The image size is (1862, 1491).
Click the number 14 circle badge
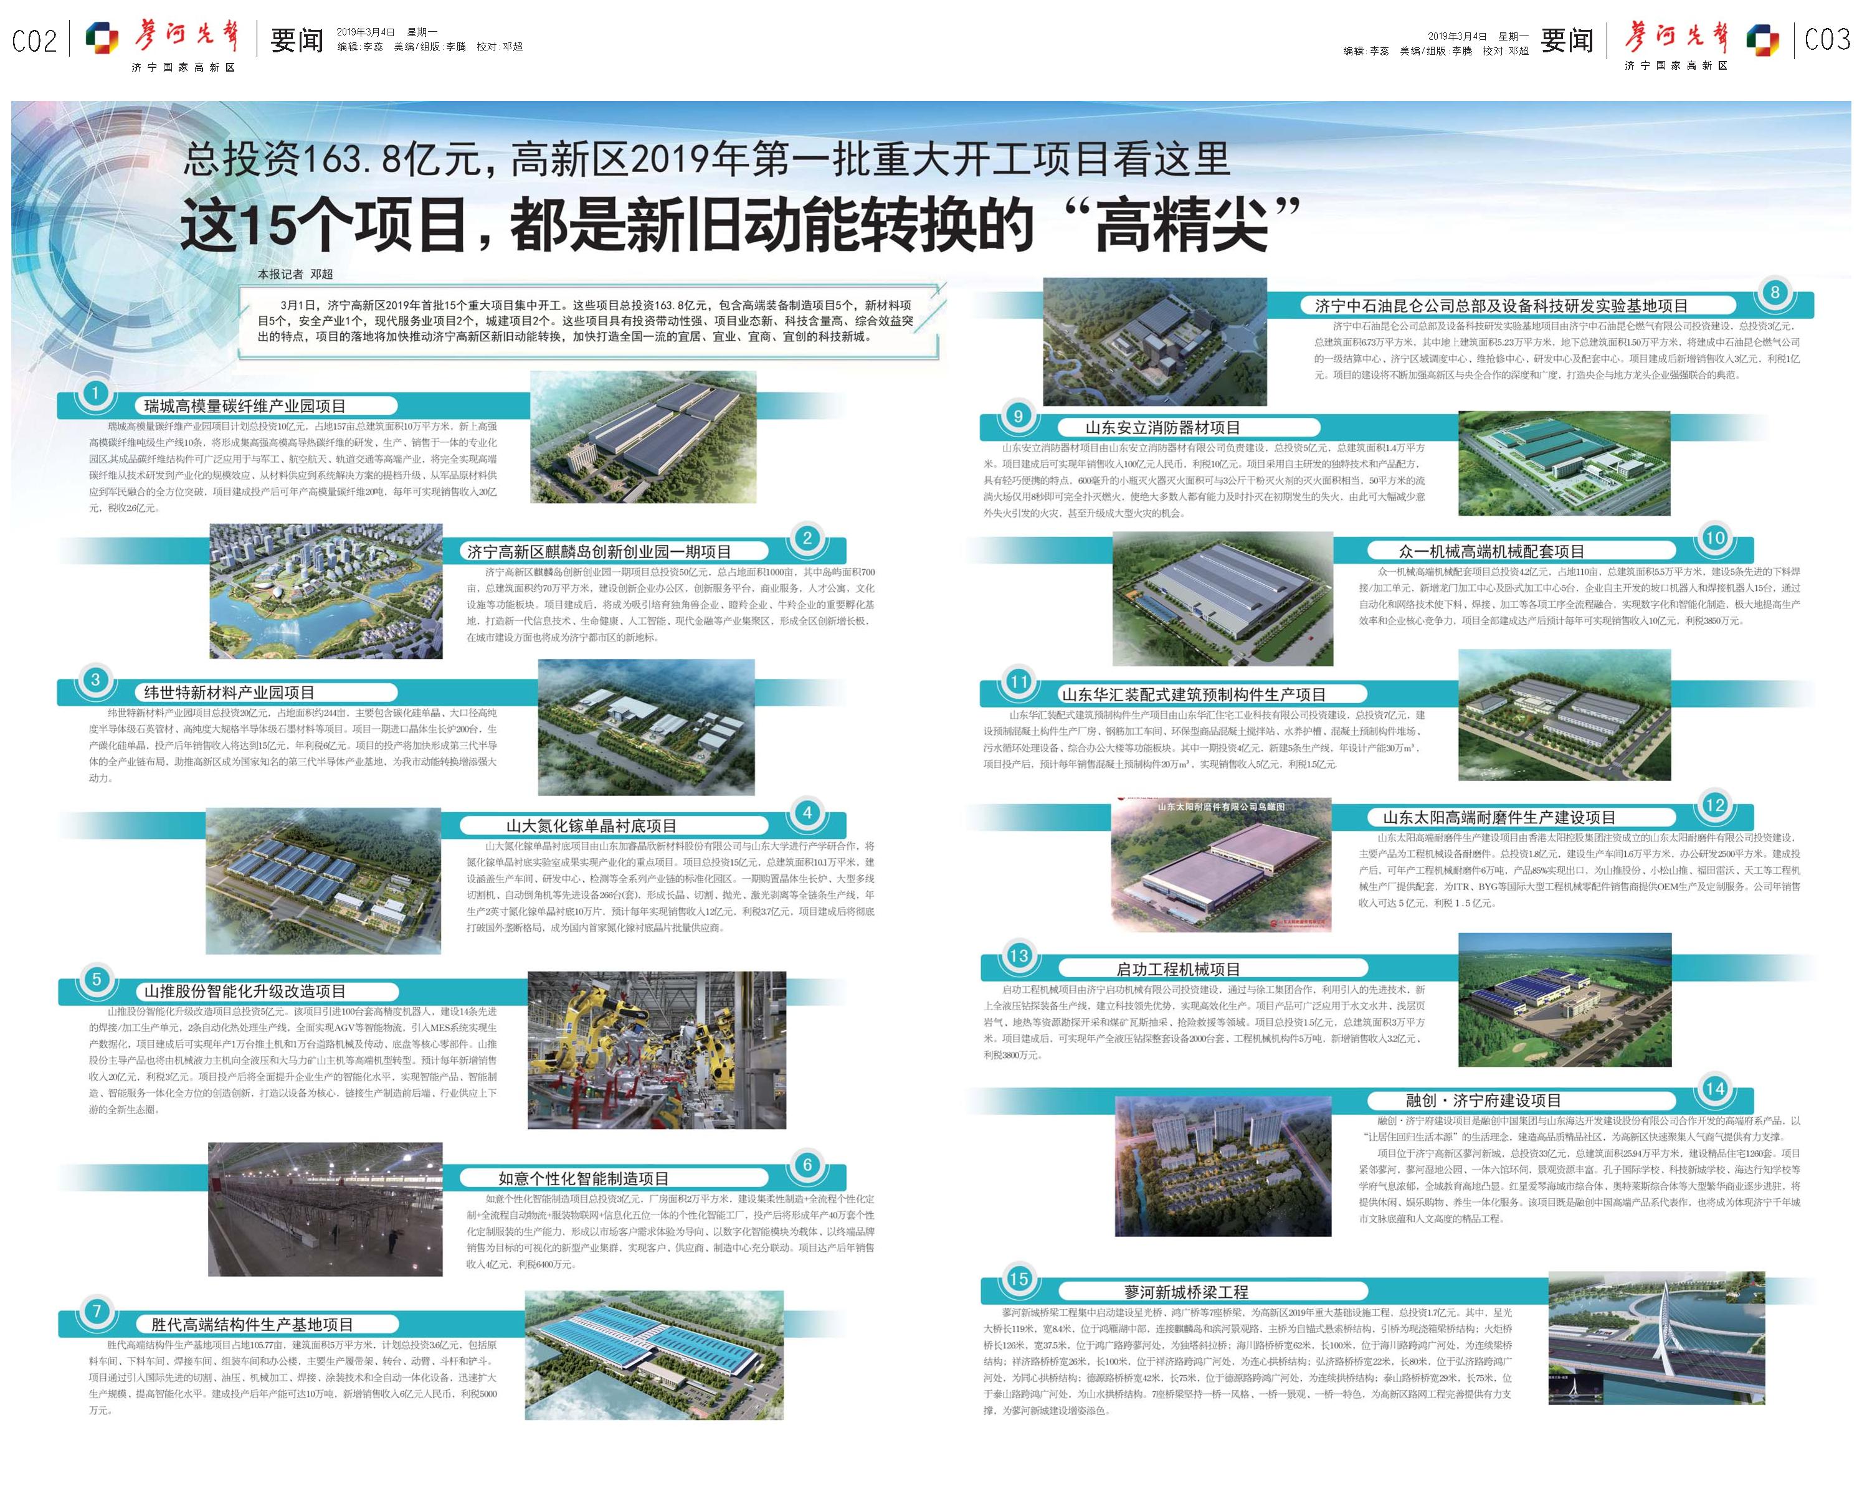1714,1089
